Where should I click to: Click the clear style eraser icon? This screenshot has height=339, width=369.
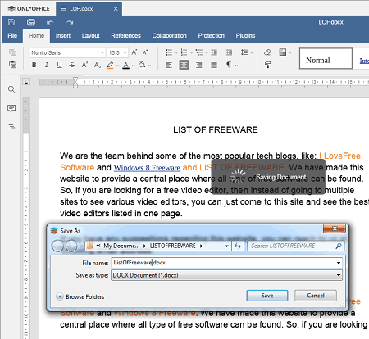point(267,52)
